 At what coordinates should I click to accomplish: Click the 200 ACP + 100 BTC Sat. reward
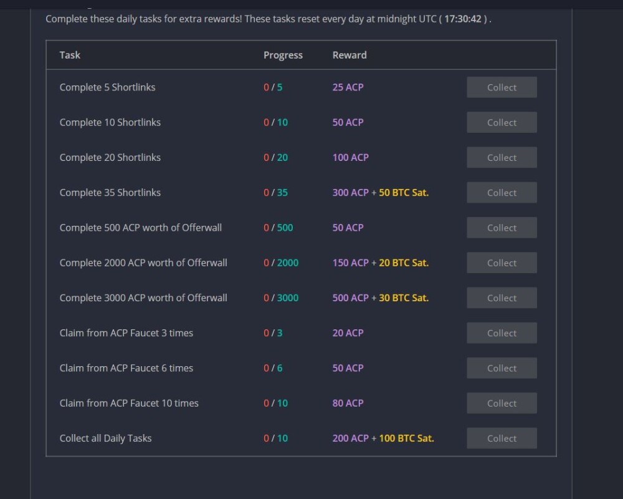point(383,438)
